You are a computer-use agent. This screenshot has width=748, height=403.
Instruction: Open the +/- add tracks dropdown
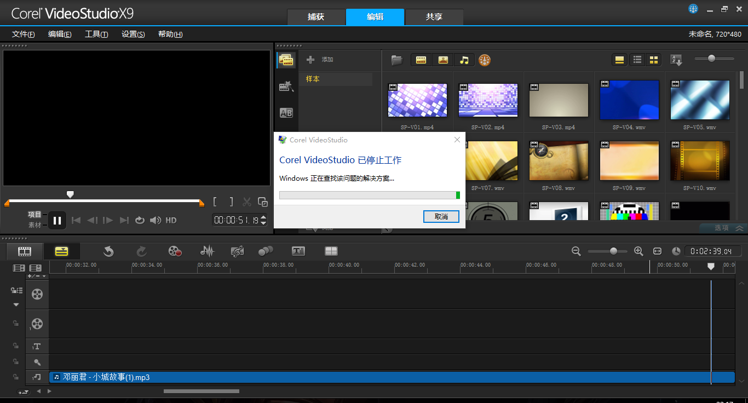click(x=37, y=276)
